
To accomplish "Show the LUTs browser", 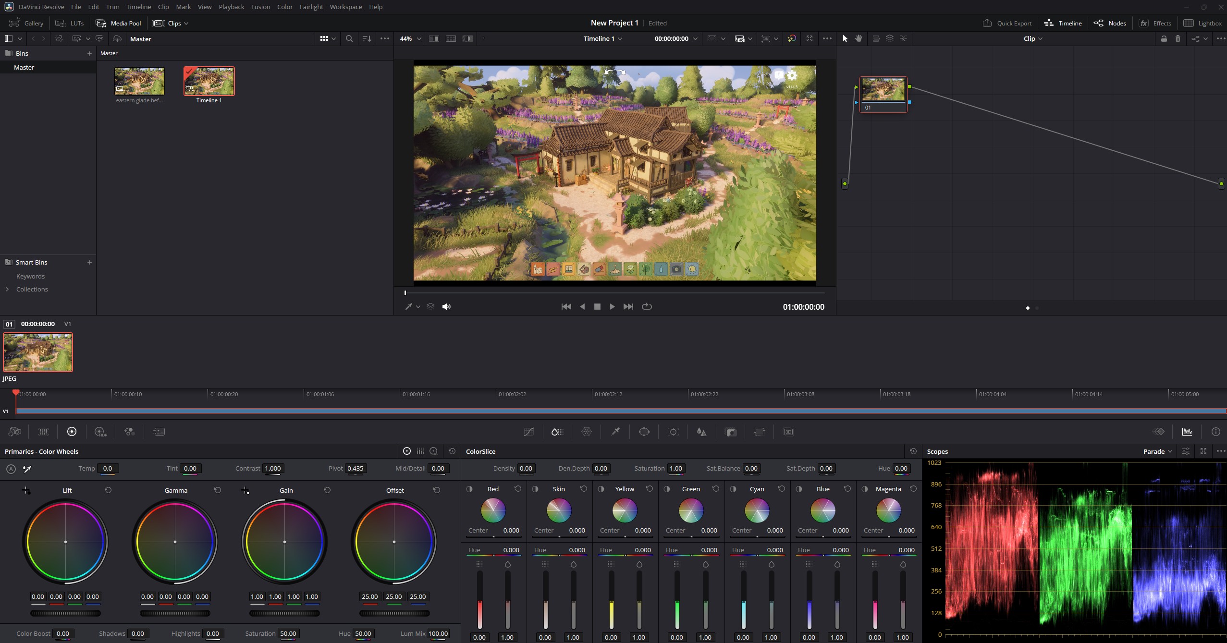I will 70,23.
